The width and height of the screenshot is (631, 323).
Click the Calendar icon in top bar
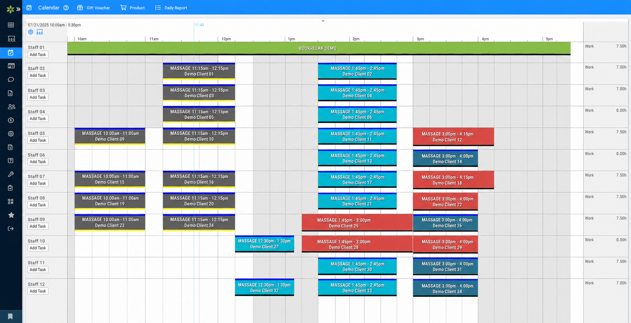[x=29, y=8]
